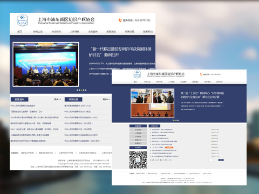
Task: Click the conference panel photo on left page
Action: point(46,64)
